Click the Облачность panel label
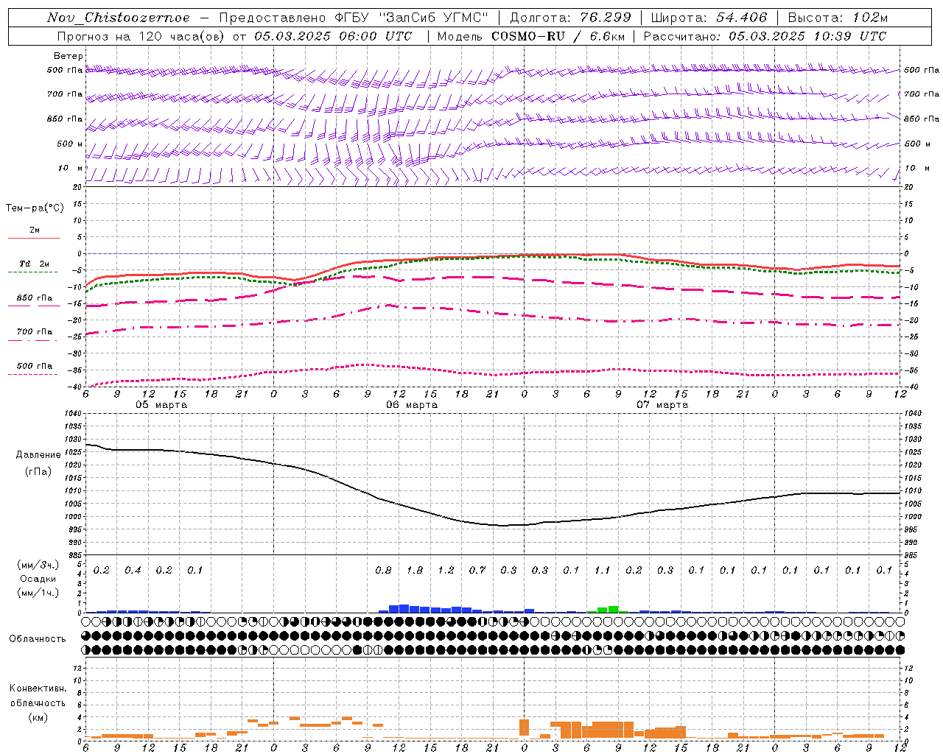Viewport: 943px width, 754px height. pyautogui.click(x=38, y=639)
